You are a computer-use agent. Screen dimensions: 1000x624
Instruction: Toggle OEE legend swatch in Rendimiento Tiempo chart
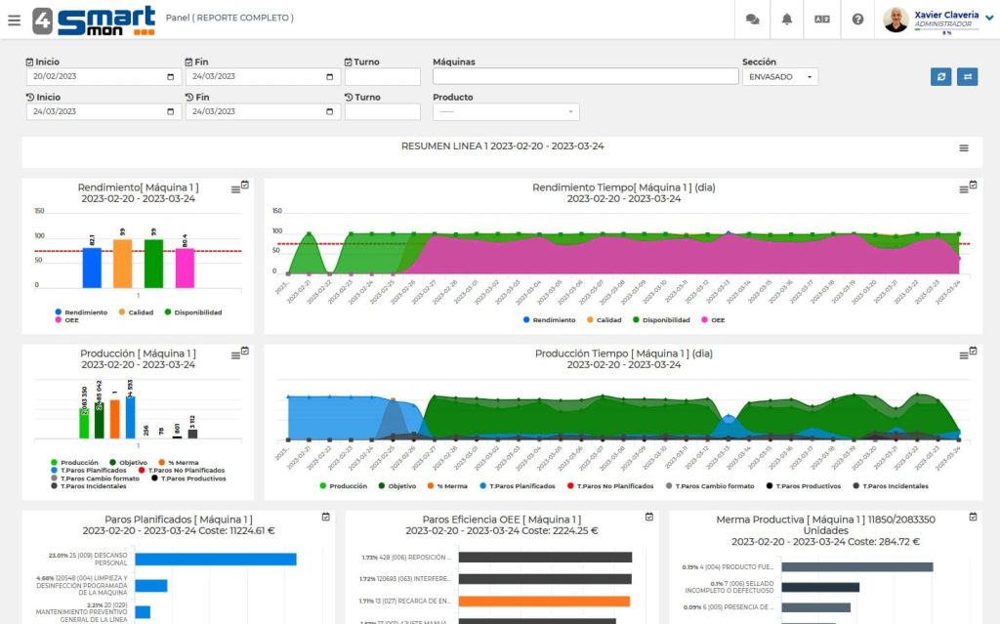click(702, 319)
